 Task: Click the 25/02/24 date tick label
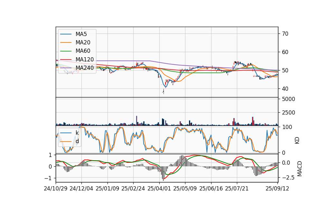(133, 189)
